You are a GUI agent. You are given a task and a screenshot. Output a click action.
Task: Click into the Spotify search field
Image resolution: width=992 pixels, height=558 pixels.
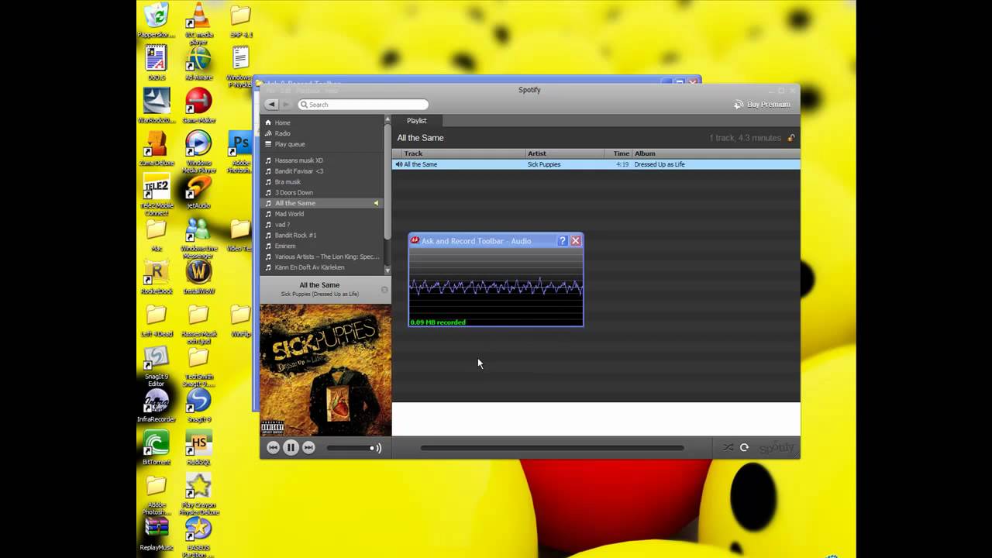pyautogui.click(x=363, y=105)
